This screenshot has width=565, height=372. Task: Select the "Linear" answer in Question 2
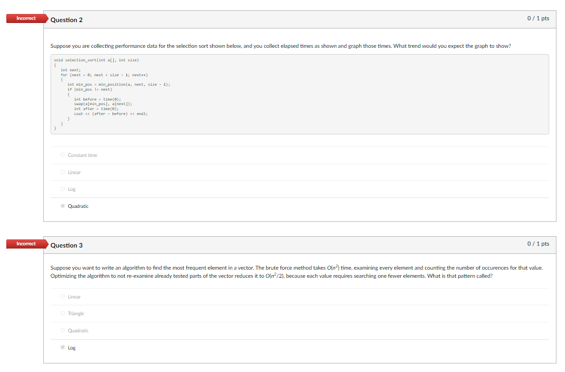(x=62, y=172)
